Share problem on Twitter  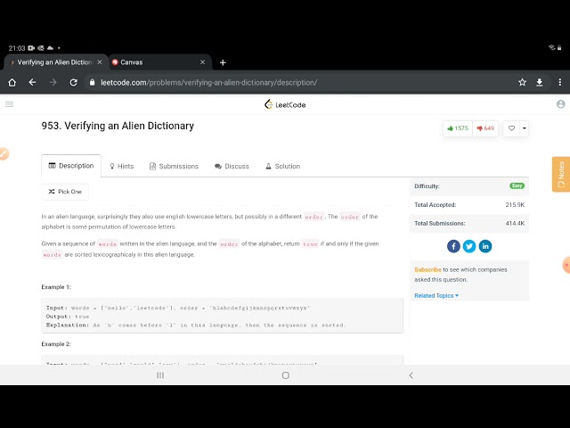469,246
